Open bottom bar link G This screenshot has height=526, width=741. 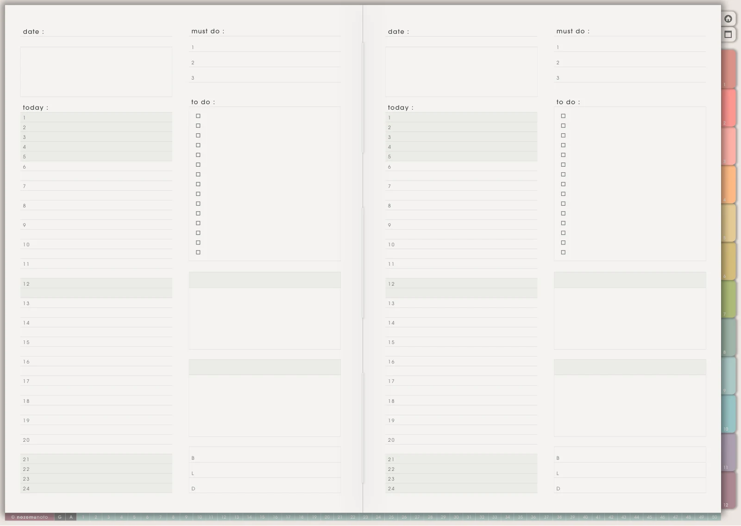(x=60, y=517)
